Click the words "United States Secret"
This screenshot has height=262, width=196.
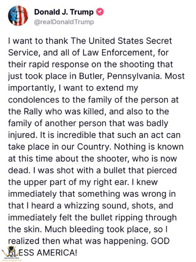130,41
